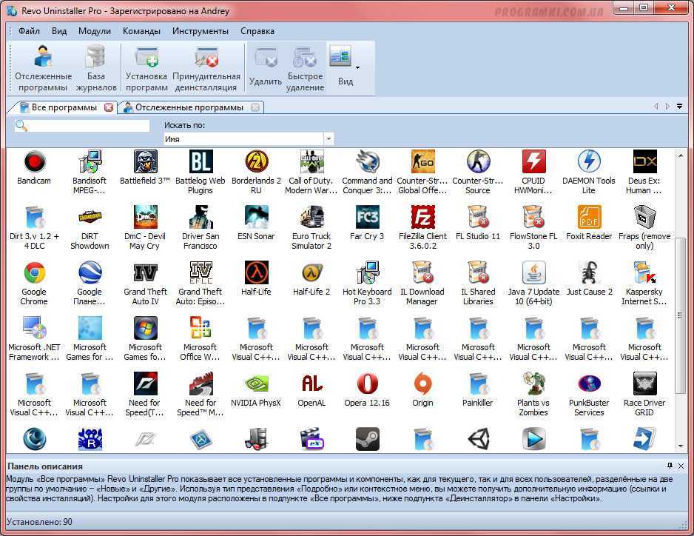Click the Удалить toolbar button
This screenshot has width=694, height=536.
point(266,68)
